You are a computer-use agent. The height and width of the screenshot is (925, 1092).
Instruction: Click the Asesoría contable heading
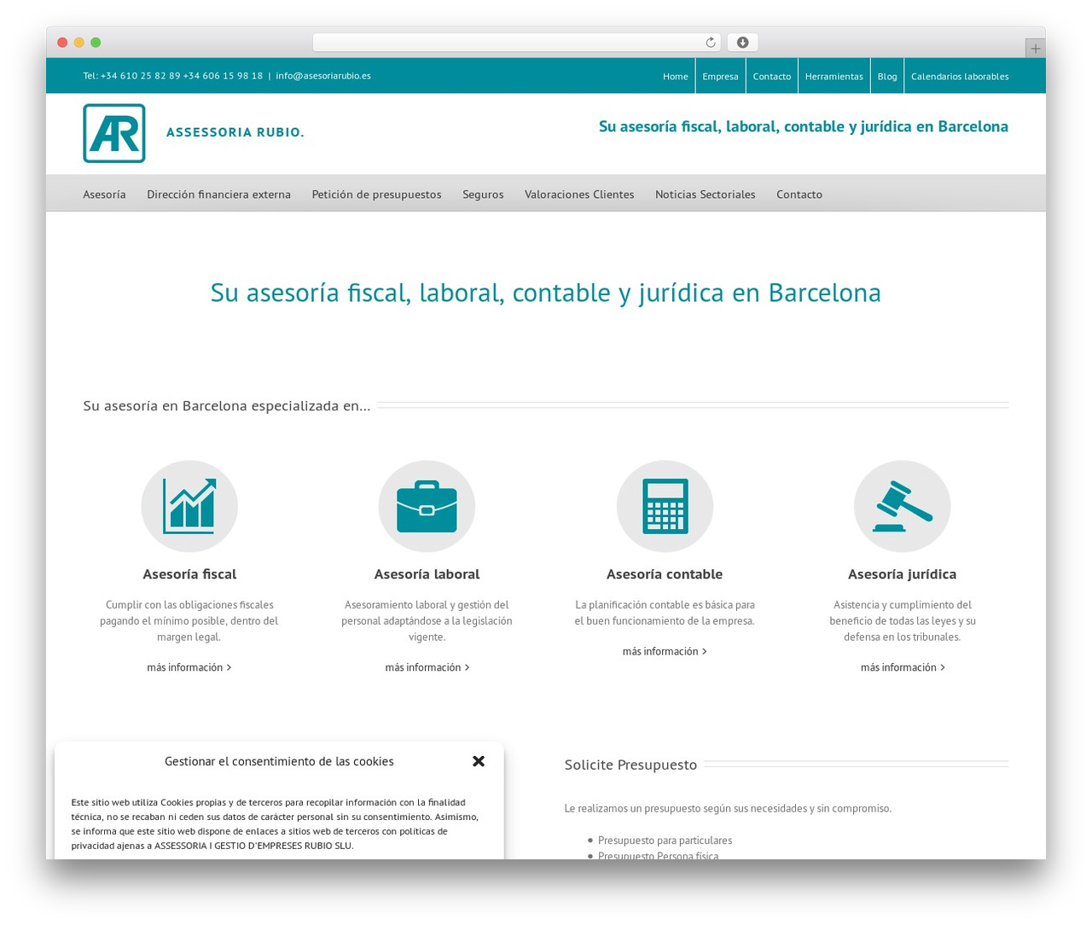click(665, 574)
